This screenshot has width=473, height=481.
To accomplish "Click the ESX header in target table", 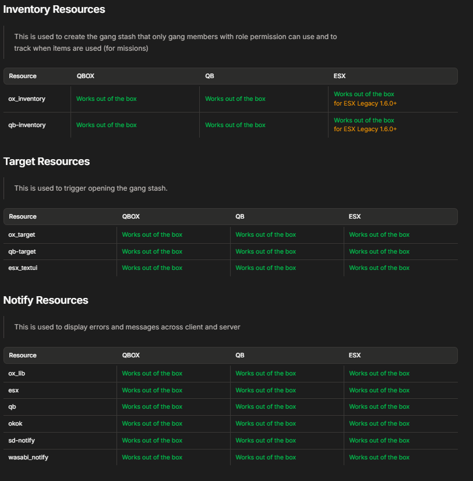I will click(355, 216).
